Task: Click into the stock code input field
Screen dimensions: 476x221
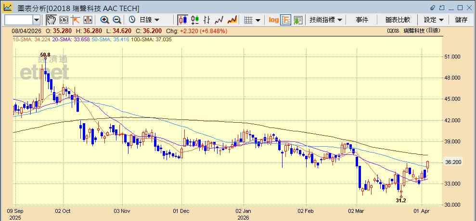Action: [18, 20]
